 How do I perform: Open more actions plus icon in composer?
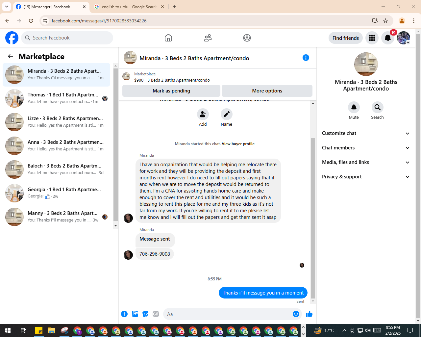click(124, 314)
